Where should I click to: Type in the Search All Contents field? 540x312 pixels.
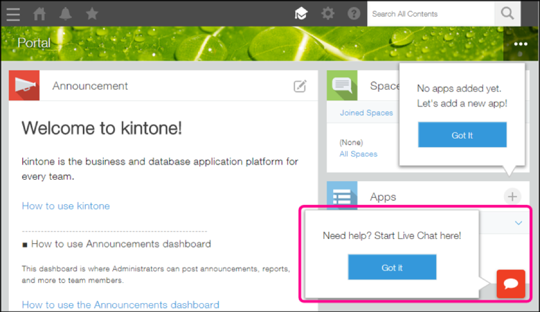tap(430, 14)
